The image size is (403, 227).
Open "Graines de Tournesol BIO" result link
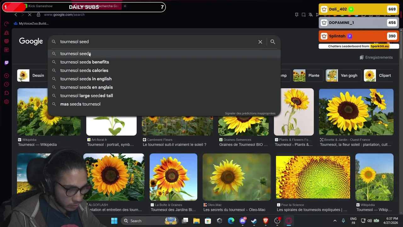pyautogui.click(x=243, y=145)
